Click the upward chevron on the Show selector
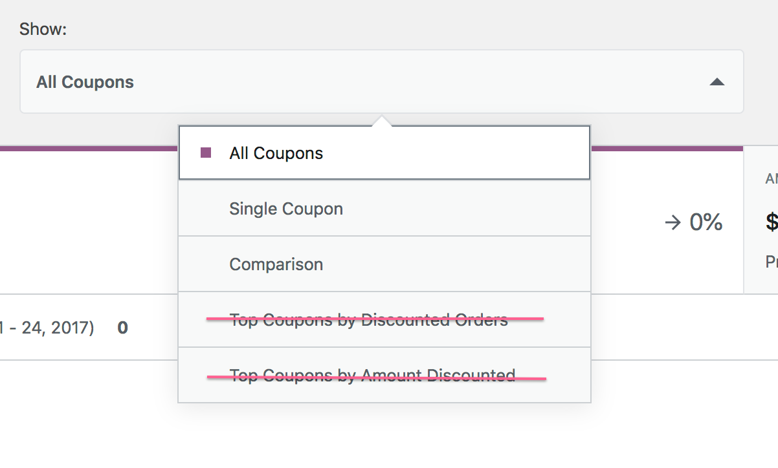 [717, 82]
